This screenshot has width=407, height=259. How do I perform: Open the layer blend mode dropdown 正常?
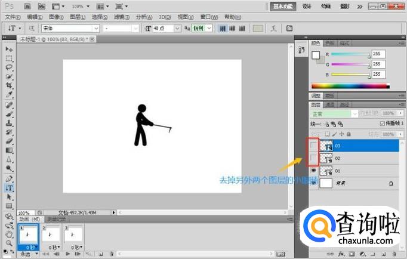[333, 113]
